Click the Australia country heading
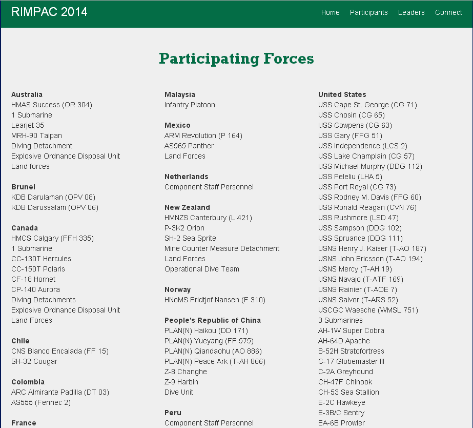The image size is (473, 428). tap(27, 94)
